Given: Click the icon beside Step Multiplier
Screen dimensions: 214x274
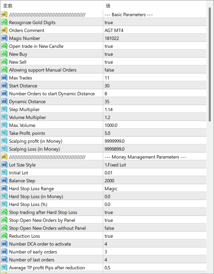Looking at the screenshot, I should pos(4,109).
